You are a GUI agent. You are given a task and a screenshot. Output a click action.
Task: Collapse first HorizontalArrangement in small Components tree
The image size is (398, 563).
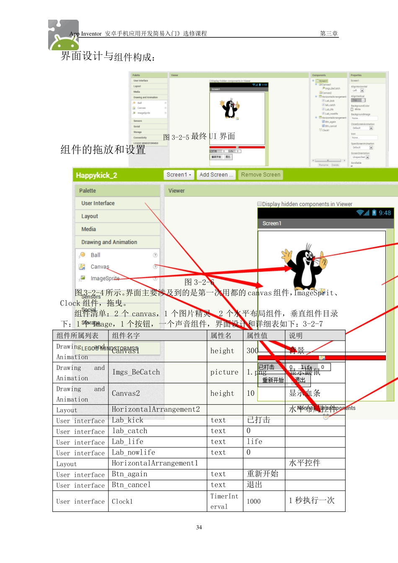tap(317, 96)
